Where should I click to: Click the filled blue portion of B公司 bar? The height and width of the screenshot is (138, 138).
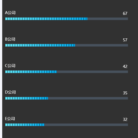[x=40, y=45]
